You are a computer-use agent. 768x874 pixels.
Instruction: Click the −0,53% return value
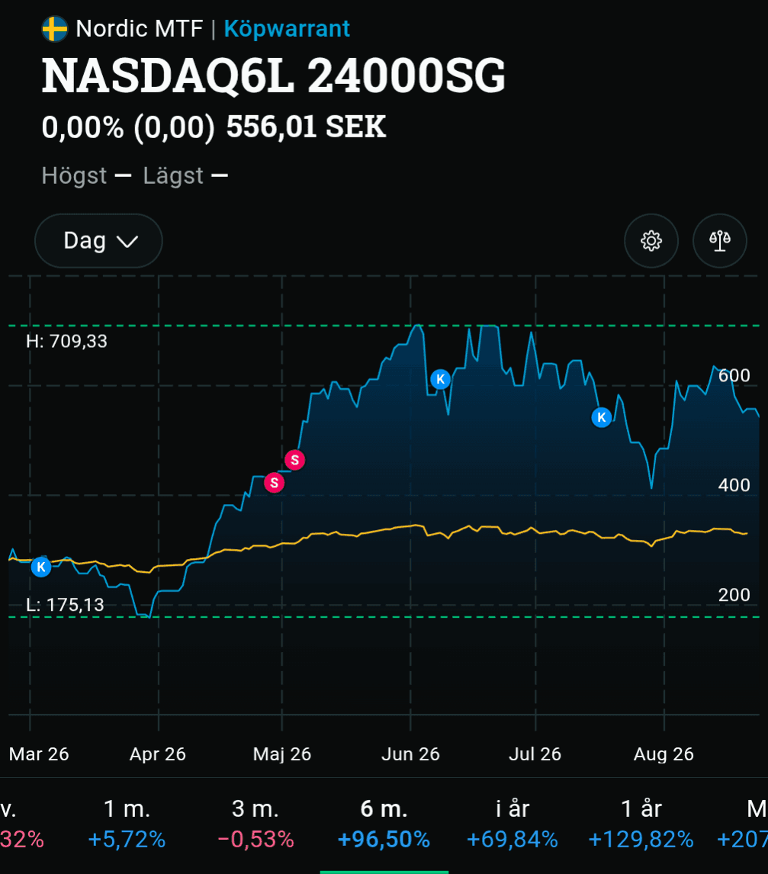tap(255, 840)
